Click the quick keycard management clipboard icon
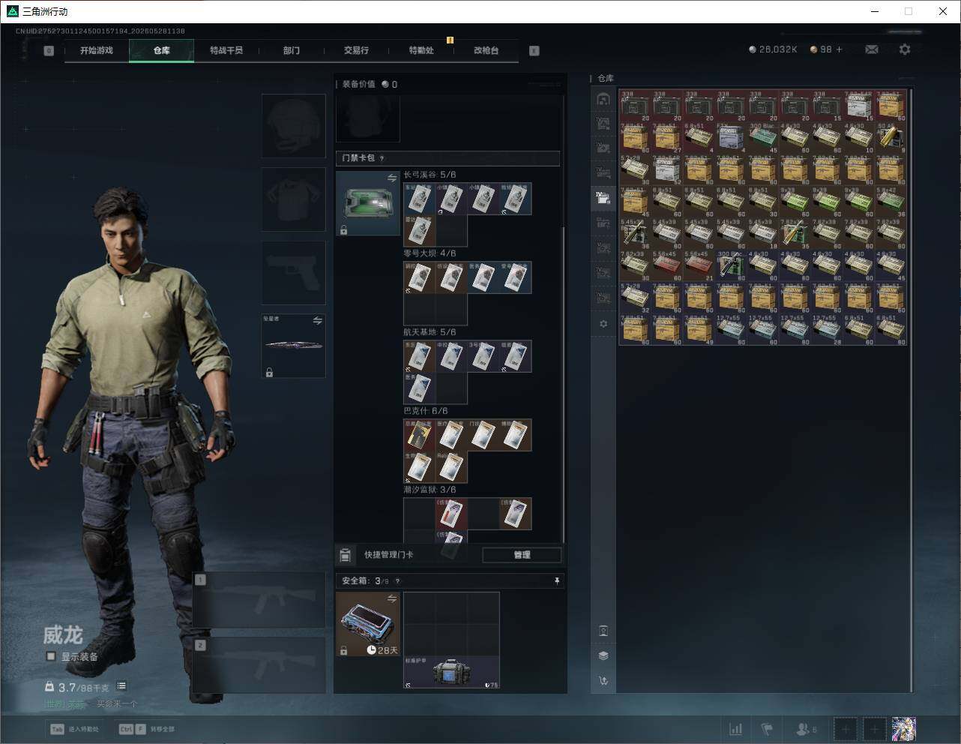The height and width of the screenshot is (744, 961). pyautogui.click(x=345, y=555)
